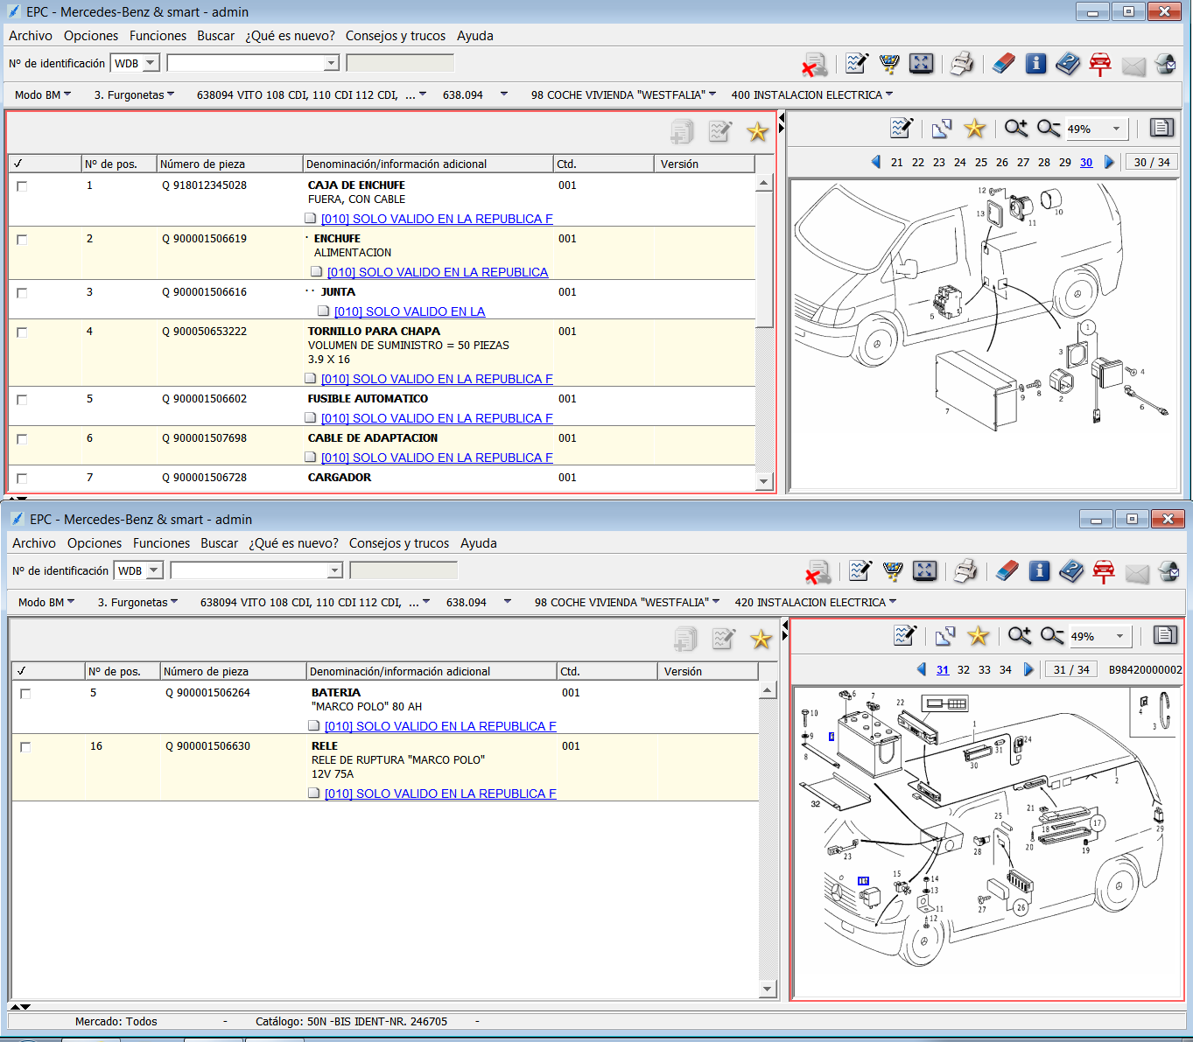Viewport: 1193px width, 1042px height.
Task: Open the blue info icon in upper window
Action: click(1036, 63)
